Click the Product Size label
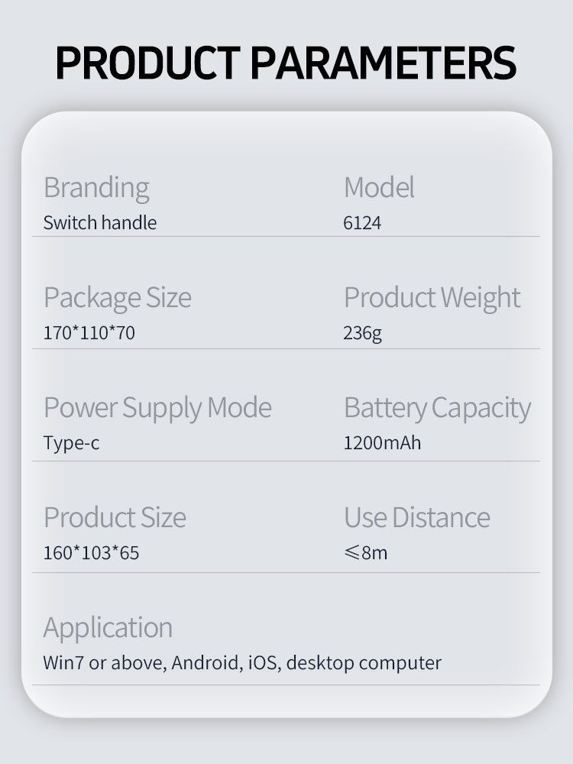This screenshot has height=764, width=573. point(115,518)
